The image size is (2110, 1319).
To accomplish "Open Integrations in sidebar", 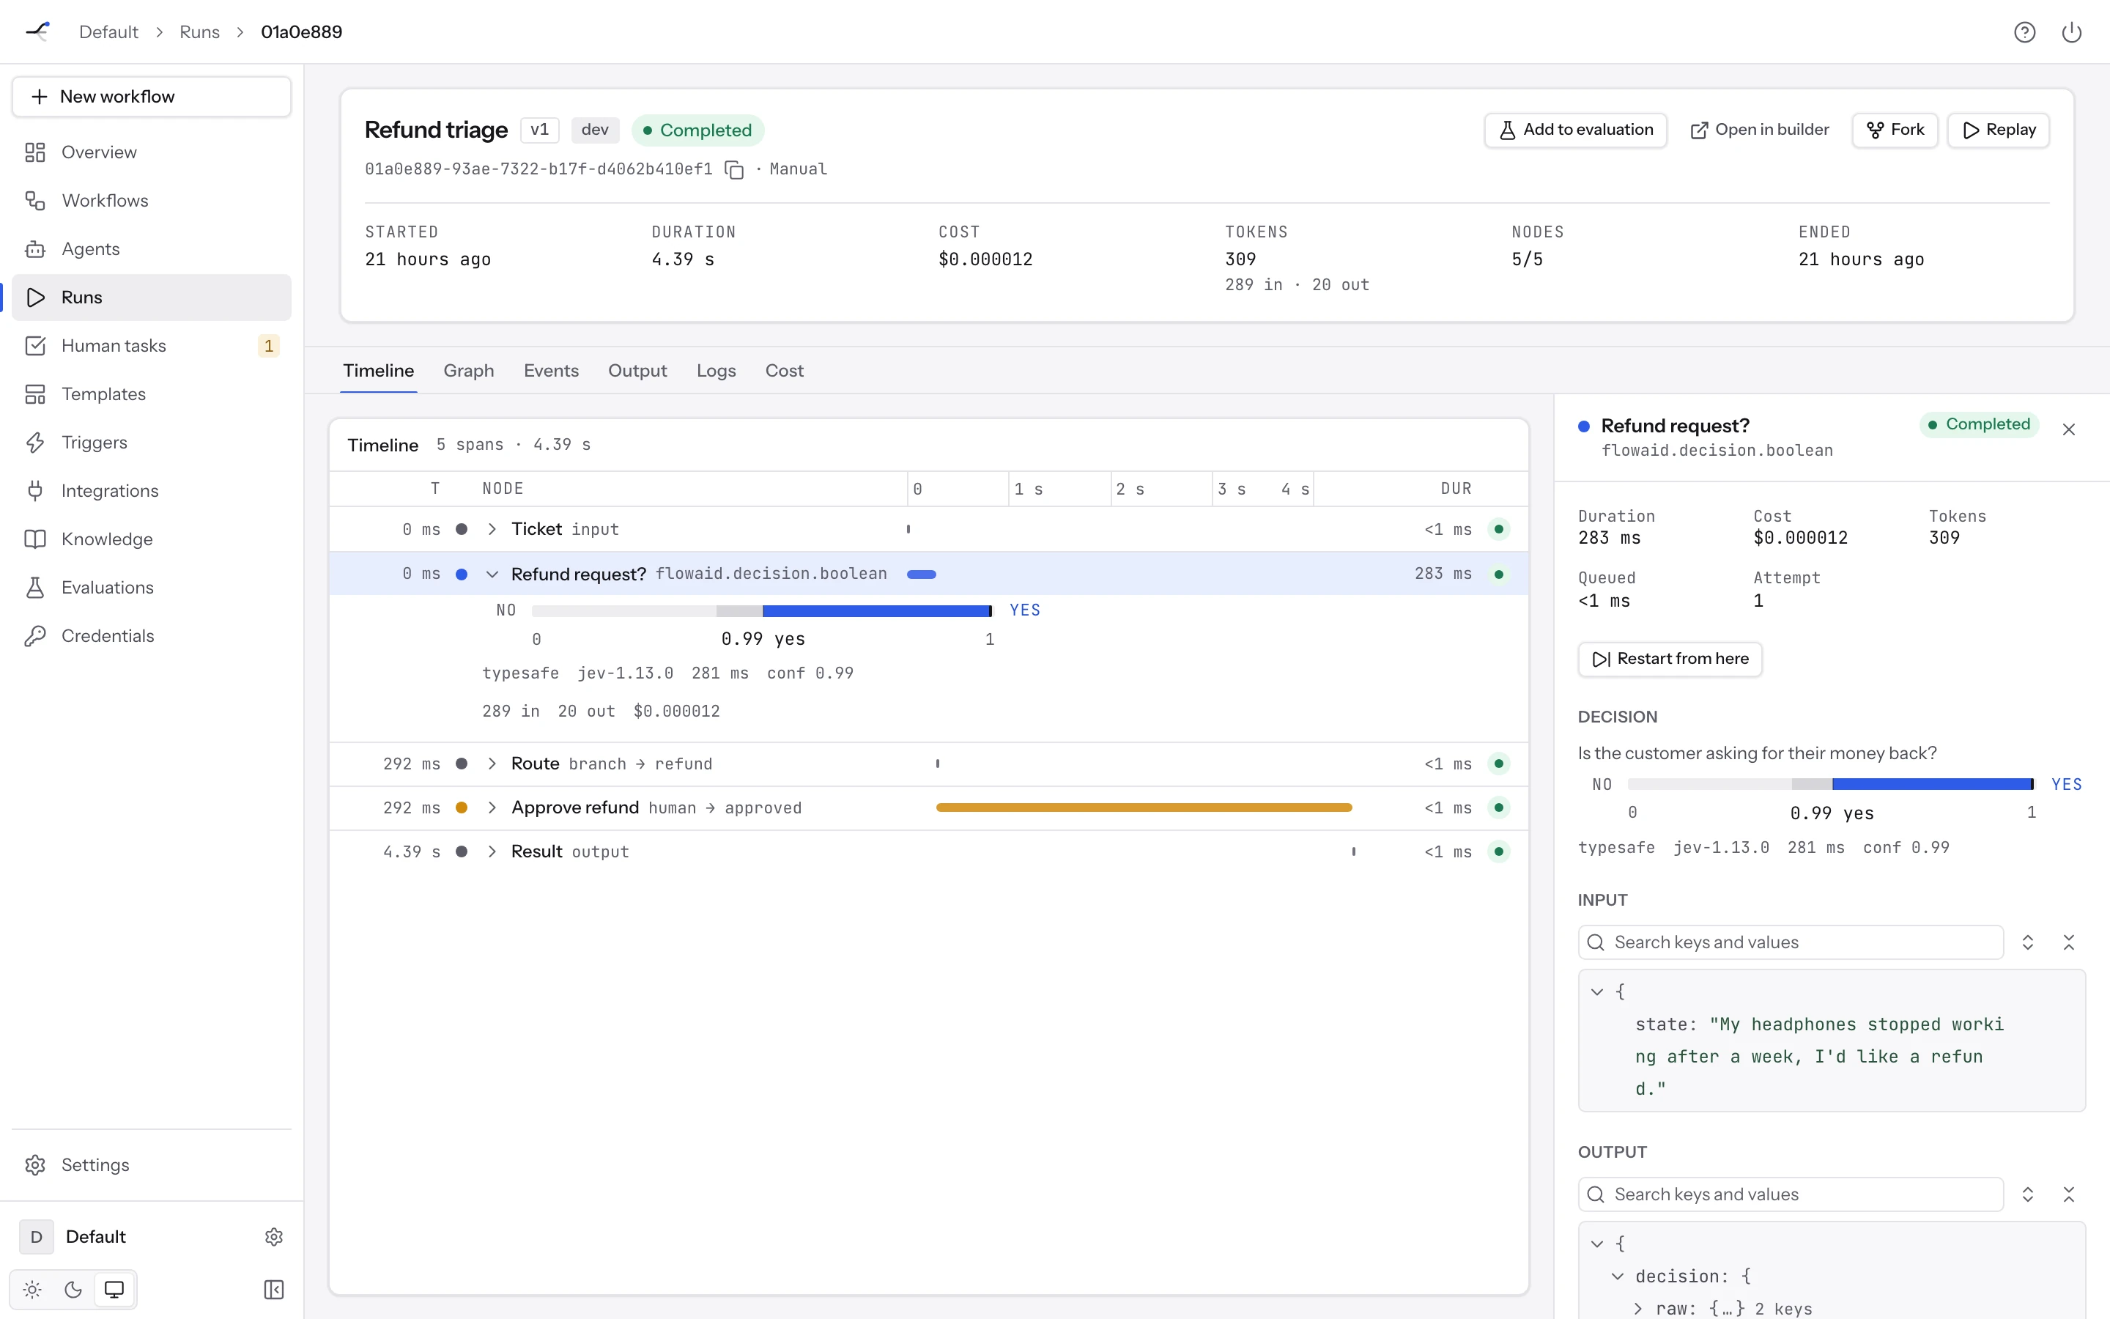I will pos(152,491).
